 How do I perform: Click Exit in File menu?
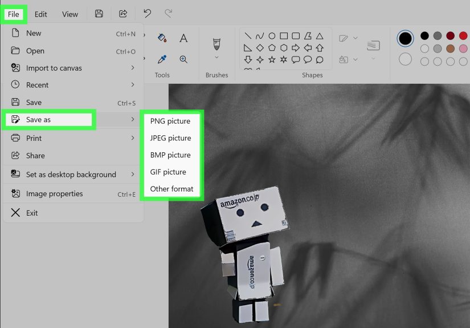[x=73, y=213]
